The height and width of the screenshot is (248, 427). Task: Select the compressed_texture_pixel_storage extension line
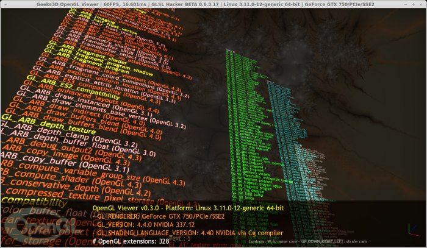(x=100, y=197)
